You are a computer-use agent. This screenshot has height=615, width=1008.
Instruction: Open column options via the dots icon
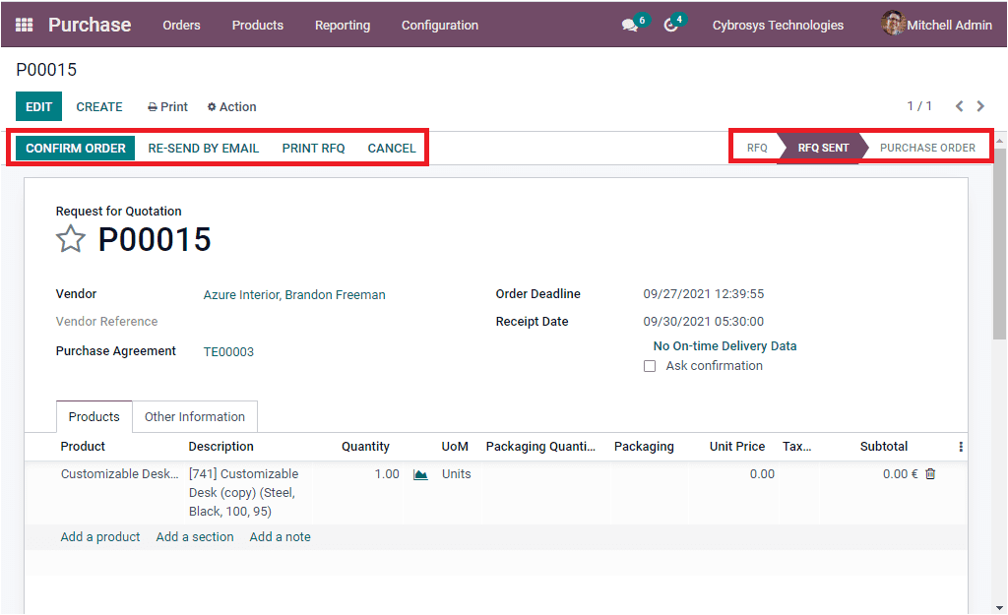960,446
